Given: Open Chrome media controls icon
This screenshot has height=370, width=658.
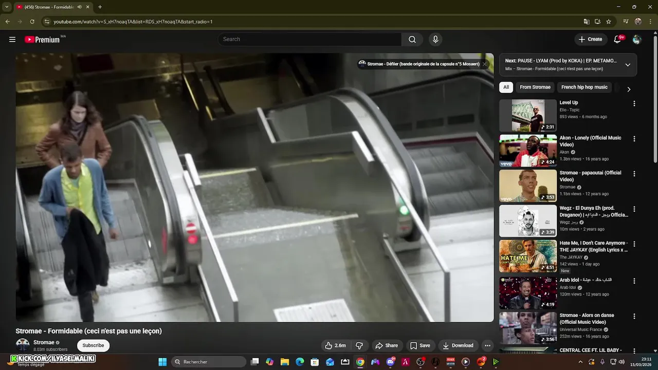Looking at the screenshot, I should tap(626, 22).
